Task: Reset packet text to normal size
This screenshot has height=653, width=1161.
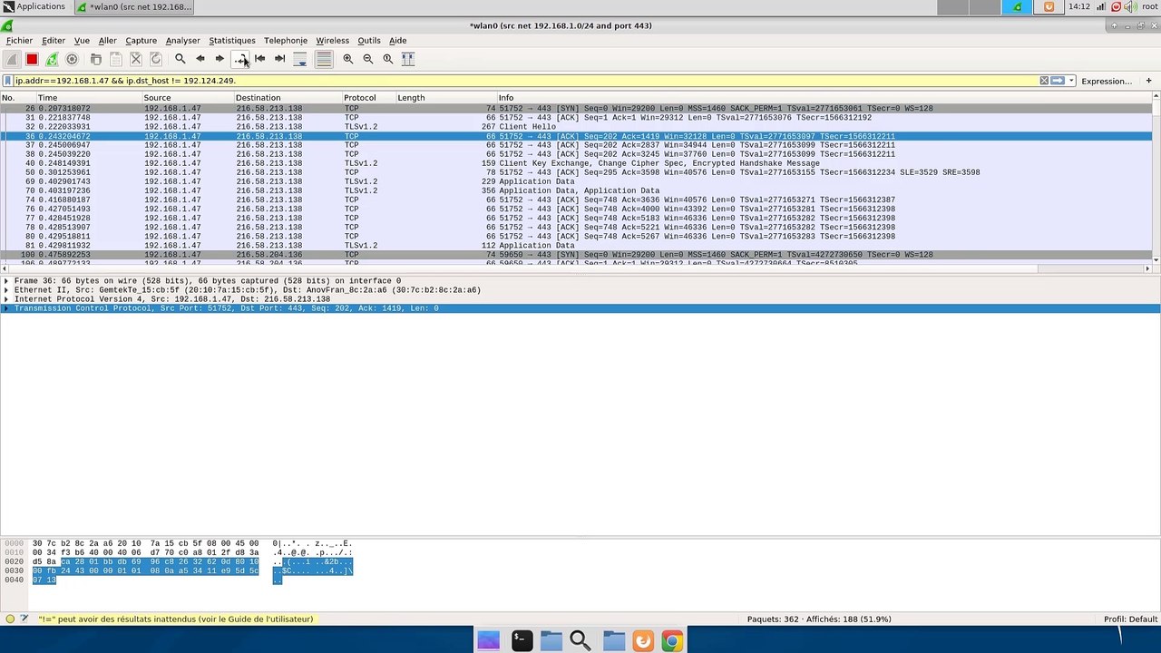Action: click(x=388, y=59)
